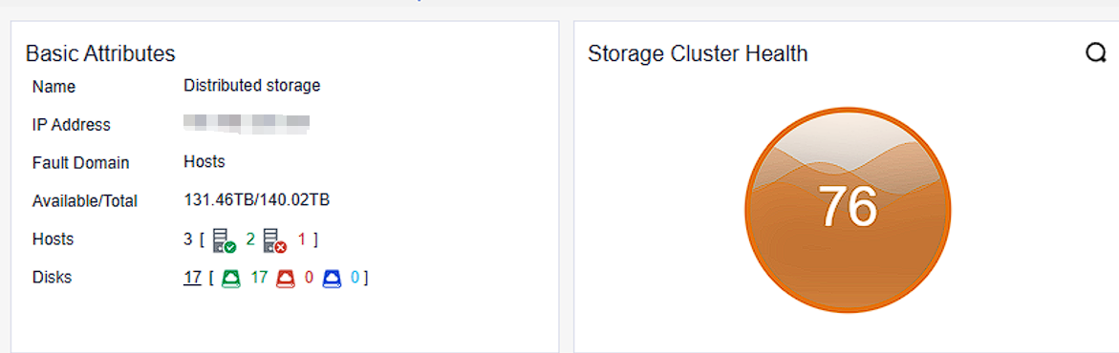
Task: Click the green normal disks icon
Action: coord(231,279)
